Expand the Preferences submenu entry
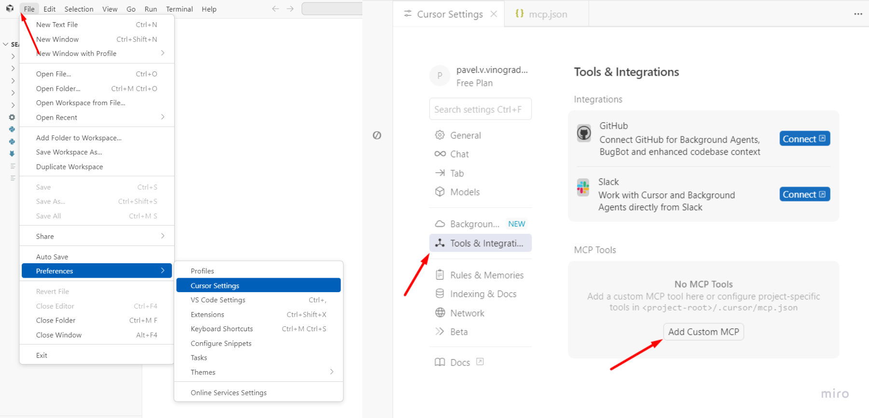The height and width of the screenshot is (418, 869). click(x=97, y=270)
